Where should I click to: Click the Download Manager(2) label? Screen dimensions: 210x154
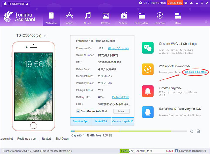[x=193, y=151]
